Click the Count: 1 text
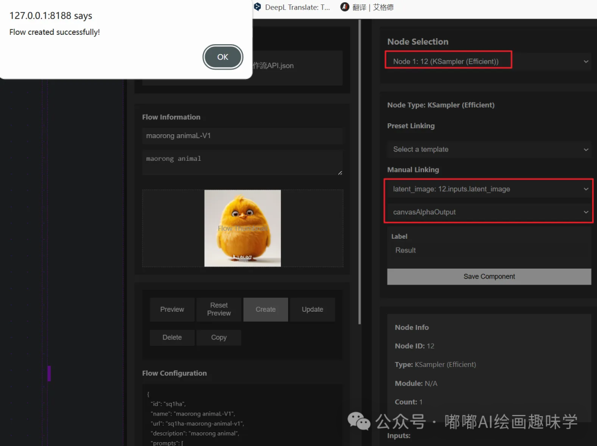The width and height of the screenshot is (597, 446). pyautogui.click(x=409, y=402)
